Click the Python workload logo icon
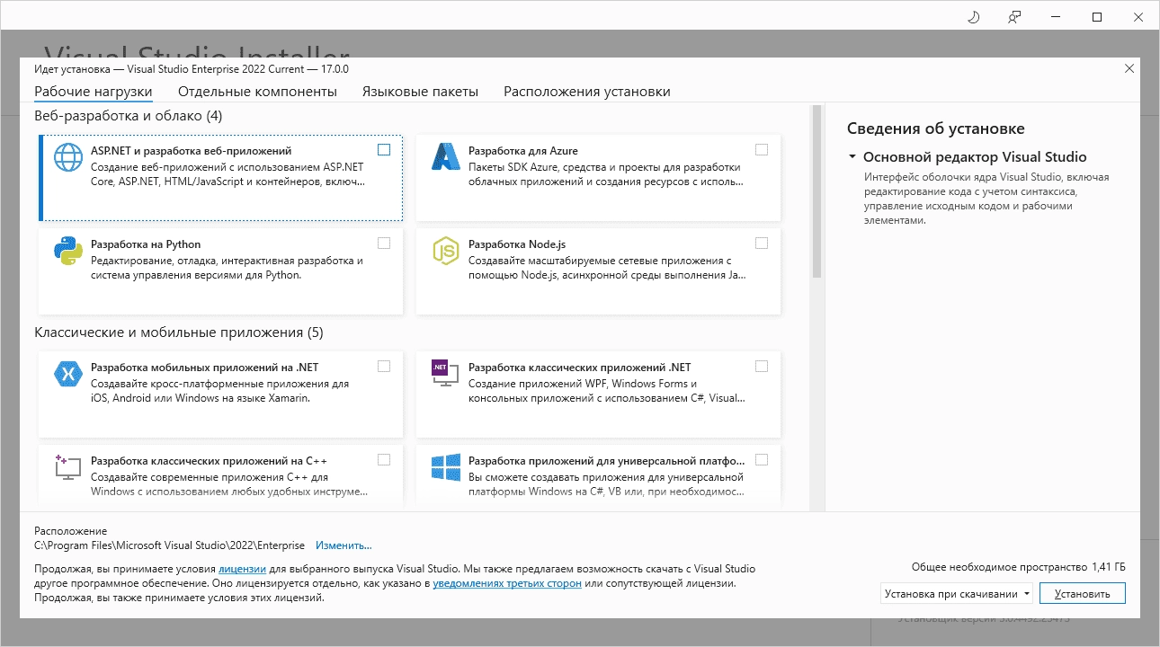The height and width of the screenshot is (647, 1160). [68, 251]
